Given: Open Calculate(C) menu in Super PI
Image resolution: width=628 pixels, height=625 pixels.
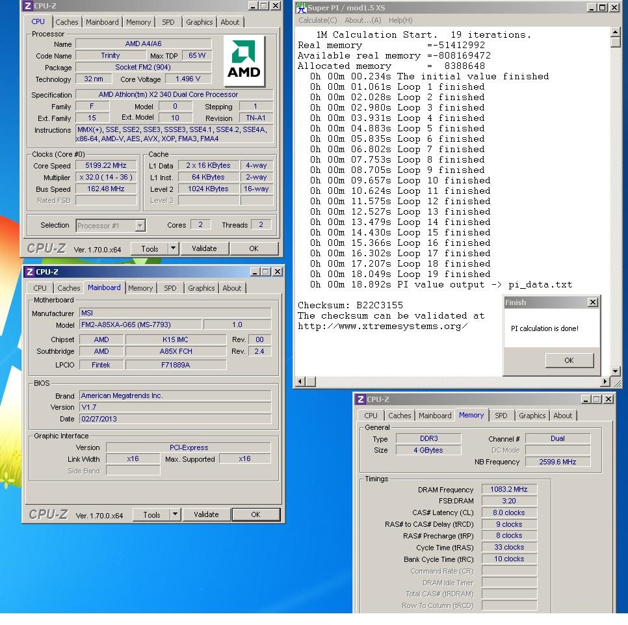Looking at the screenshot, I should click(318, 20).
